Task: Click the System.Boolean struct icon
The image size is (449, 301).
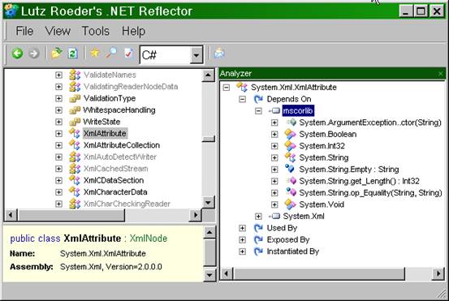Action: click(x=290, y=135)
